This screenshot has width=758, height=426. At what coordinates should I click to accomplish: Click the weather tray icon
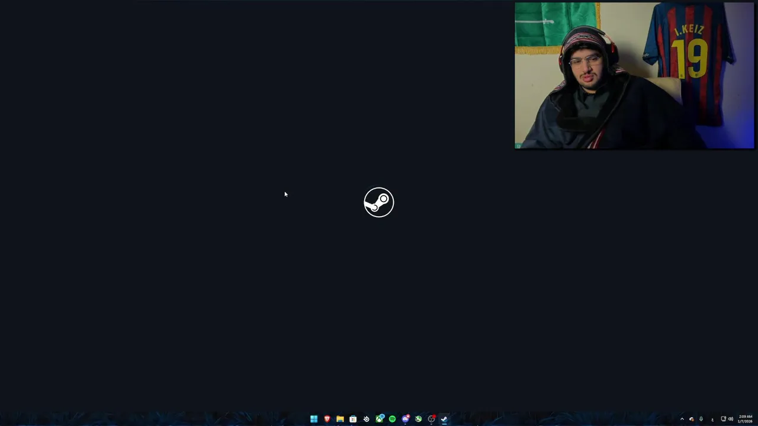pyautogui.click(x=692, y=419)
